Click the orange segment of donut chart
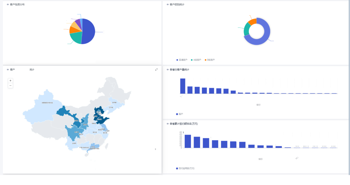The height and width of the screenshot is (185, 350). tap(252, 21)
